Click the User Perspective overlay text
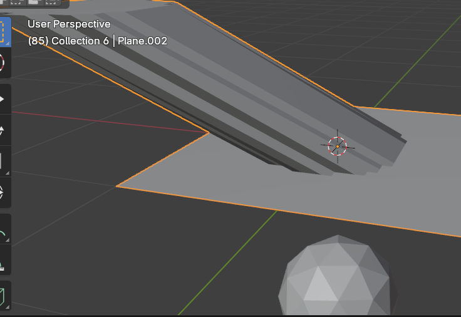Viewport: 461px width, 317px height. pos(69,24)
